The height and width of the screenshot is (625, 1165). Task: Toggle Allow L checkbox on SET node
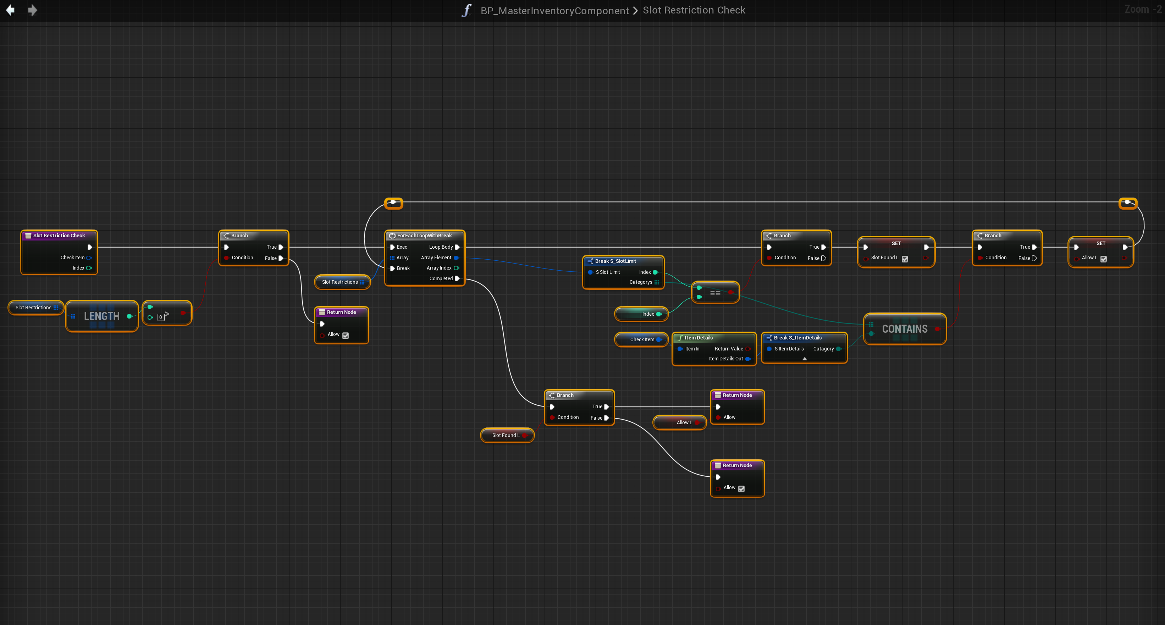pyautogui.click(x=1104, y=259)
